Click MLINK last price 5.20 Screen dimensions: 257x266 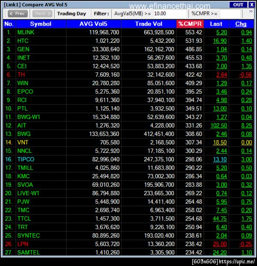click(x=222, y=33)
